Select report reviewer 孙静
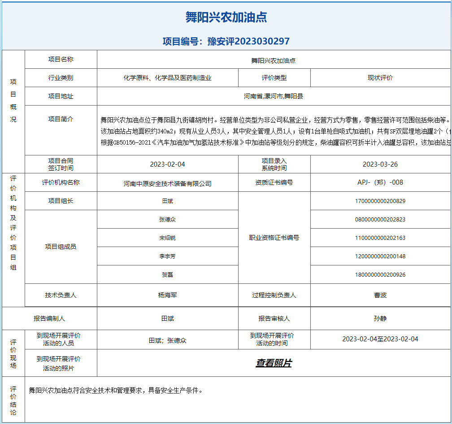This screenshot has height=424, width=452. pos(380,318)
